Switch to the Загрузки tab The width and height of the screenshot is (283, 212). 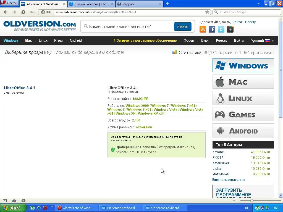(x=139, y=4)
